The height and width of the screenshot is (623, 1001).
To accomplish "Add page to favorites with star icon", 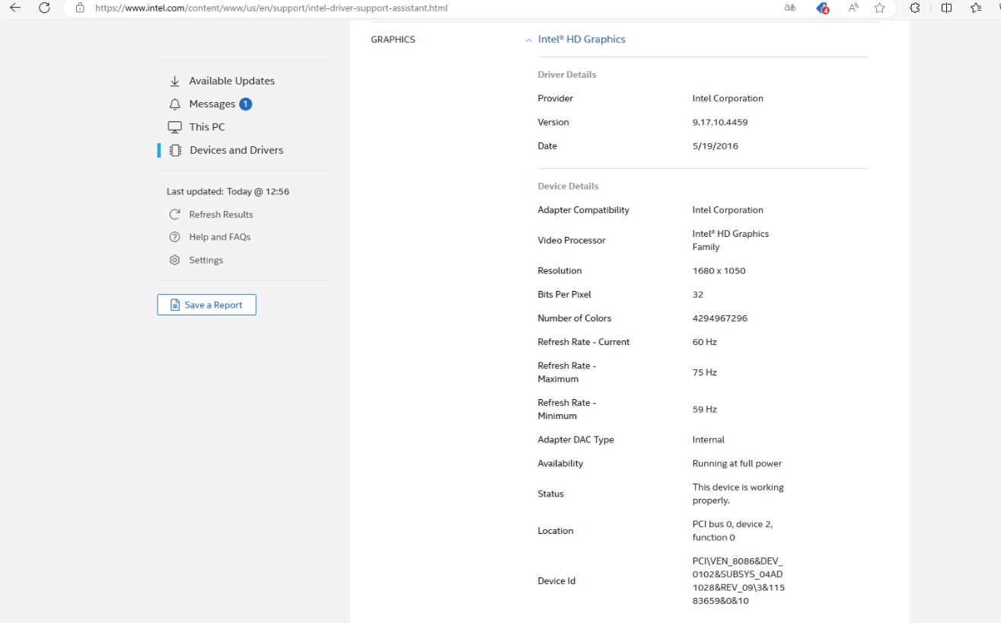I will click(x=880, y=8).
